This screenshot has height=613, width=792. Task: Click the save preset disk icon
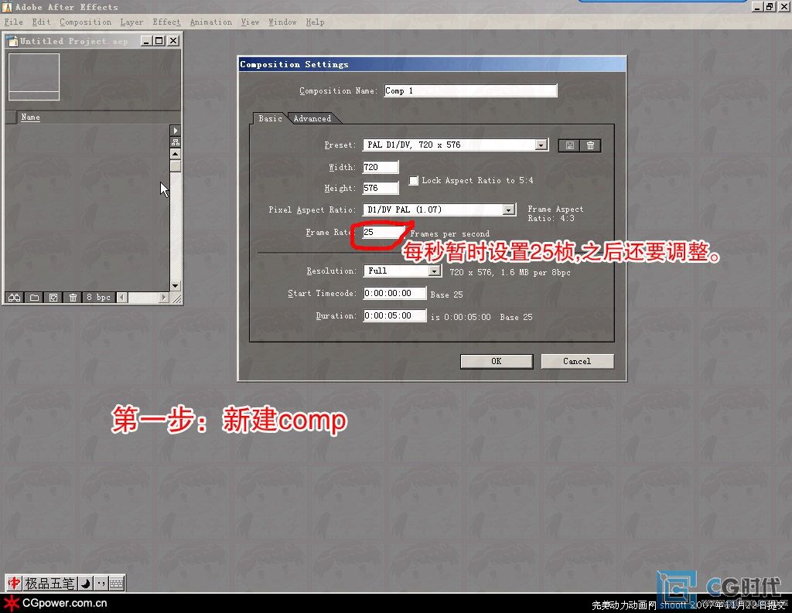[569, 145]
